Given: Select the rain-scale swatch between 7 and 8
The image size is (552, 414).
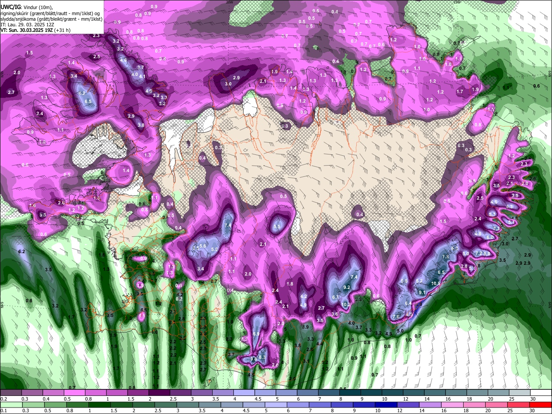Looking at the screenshot, I should [320, 405].
